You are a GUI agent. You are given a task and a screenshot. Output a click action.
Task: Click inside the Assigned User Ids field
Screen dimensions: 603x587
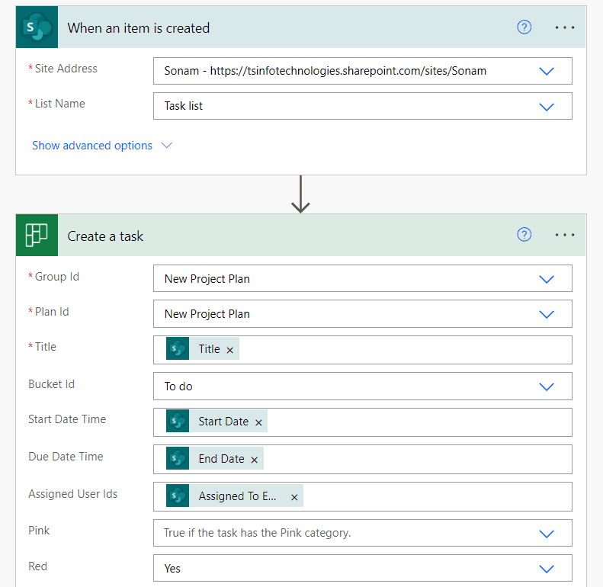[363, 496]
